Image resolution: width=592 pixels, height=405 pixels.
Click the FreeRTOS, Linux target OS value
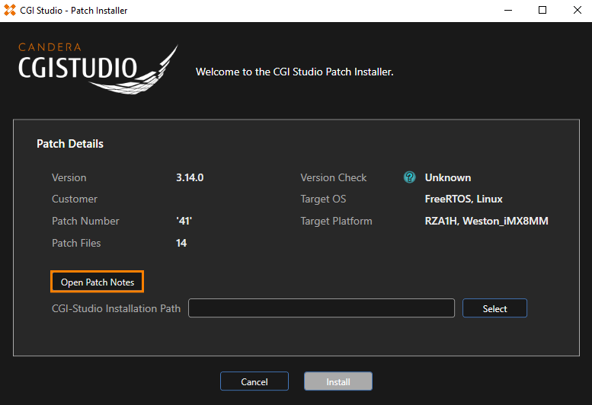(464, 199)
